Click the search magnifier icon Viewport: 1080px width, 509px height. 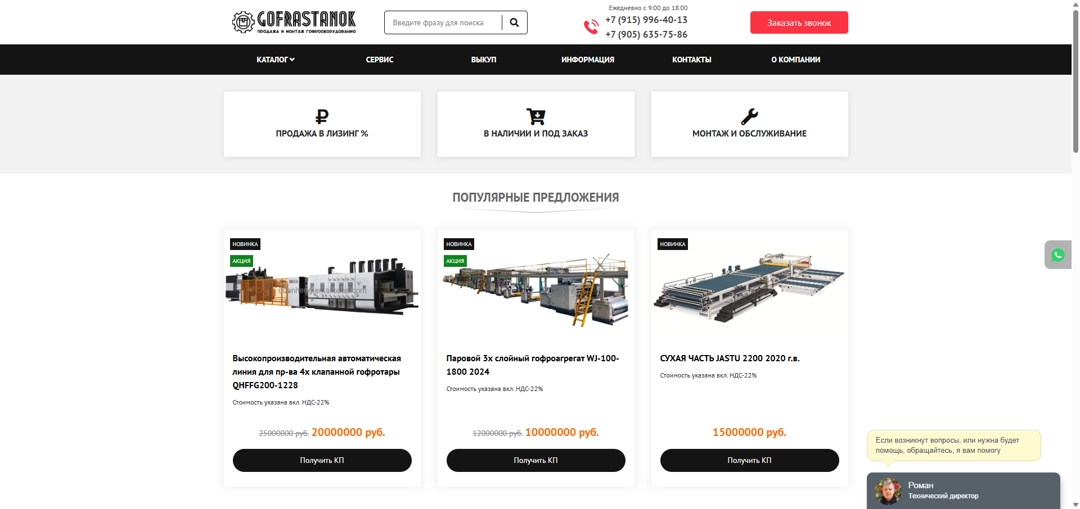514,22
